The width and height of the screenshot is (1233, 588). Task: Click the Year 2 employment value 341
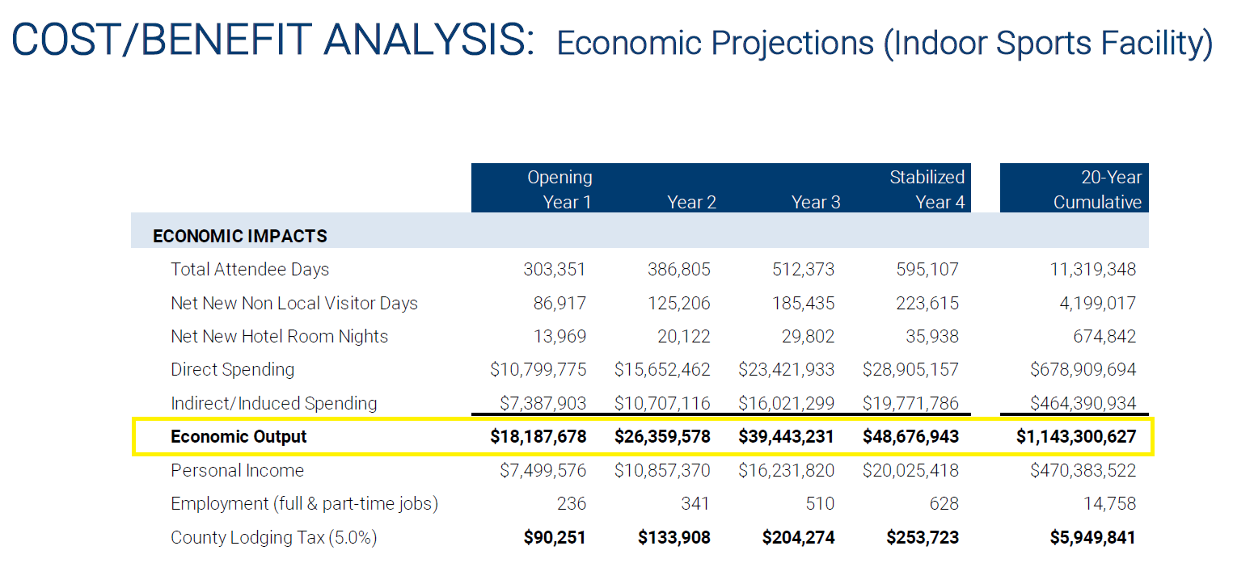(695, 504)
